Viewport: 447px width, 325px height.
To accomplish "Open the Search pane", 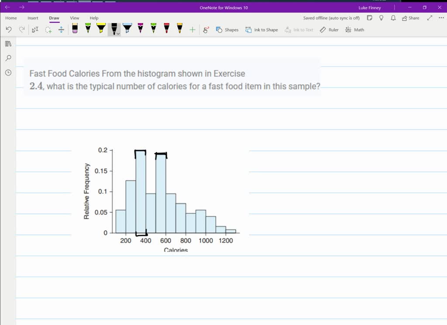I will click(x=7, y=58).
